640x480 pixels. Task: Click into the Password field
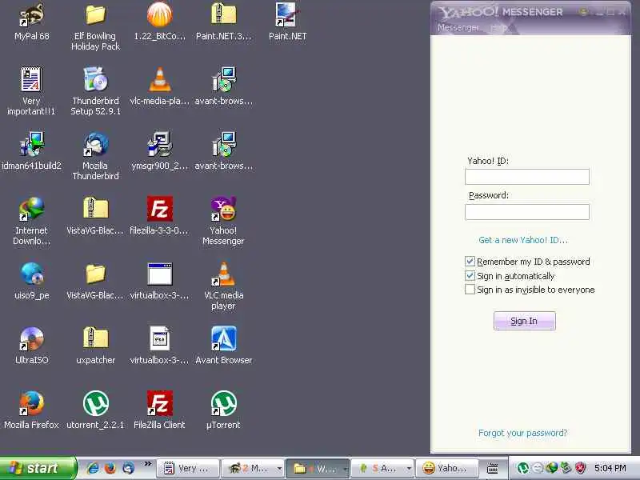pyautogui.click(x=527, y=212)
